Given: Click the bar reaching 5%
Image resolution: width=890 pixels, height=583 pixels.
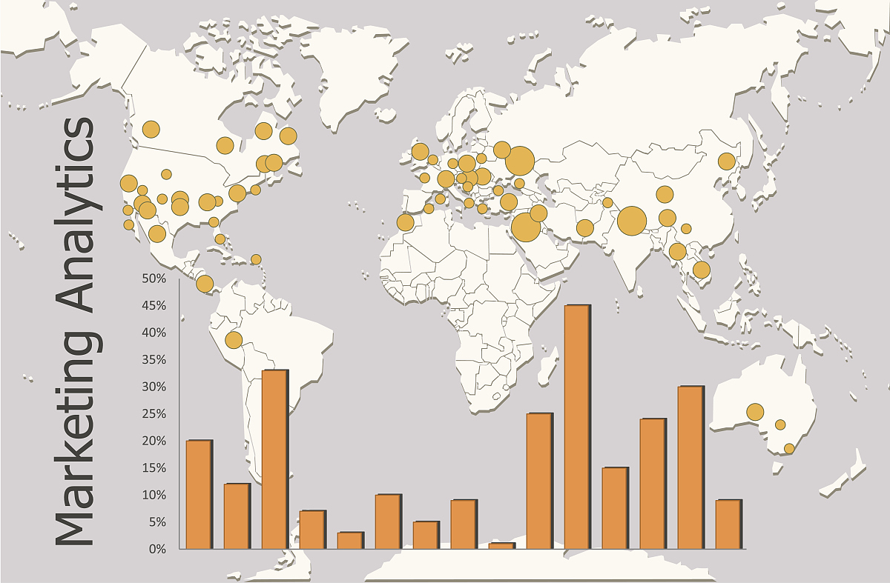Looking at the screenshot, I should click(426, 535).
